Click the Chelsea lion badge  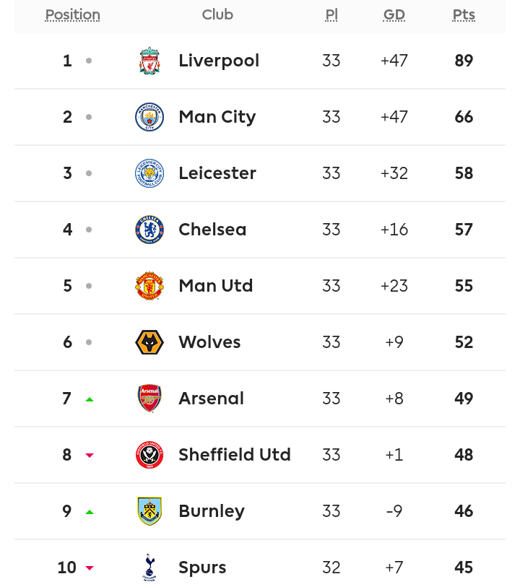pyautogui.click(x=149, y=230)
